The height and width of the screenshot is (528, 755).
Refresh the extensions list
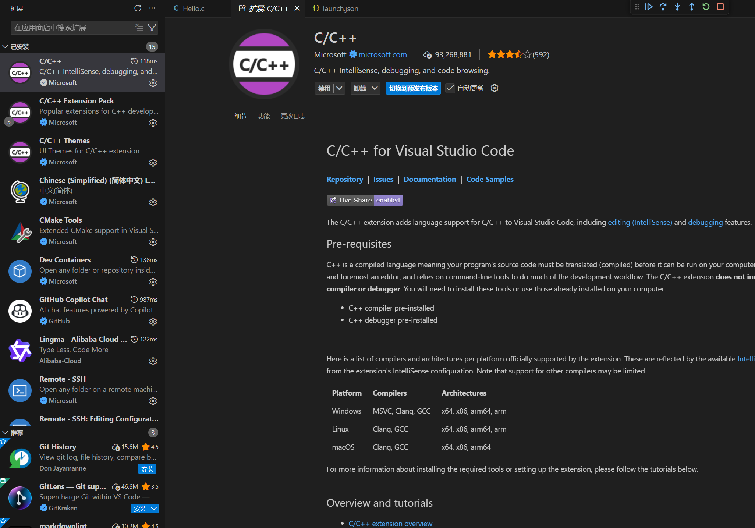[138, 8]
